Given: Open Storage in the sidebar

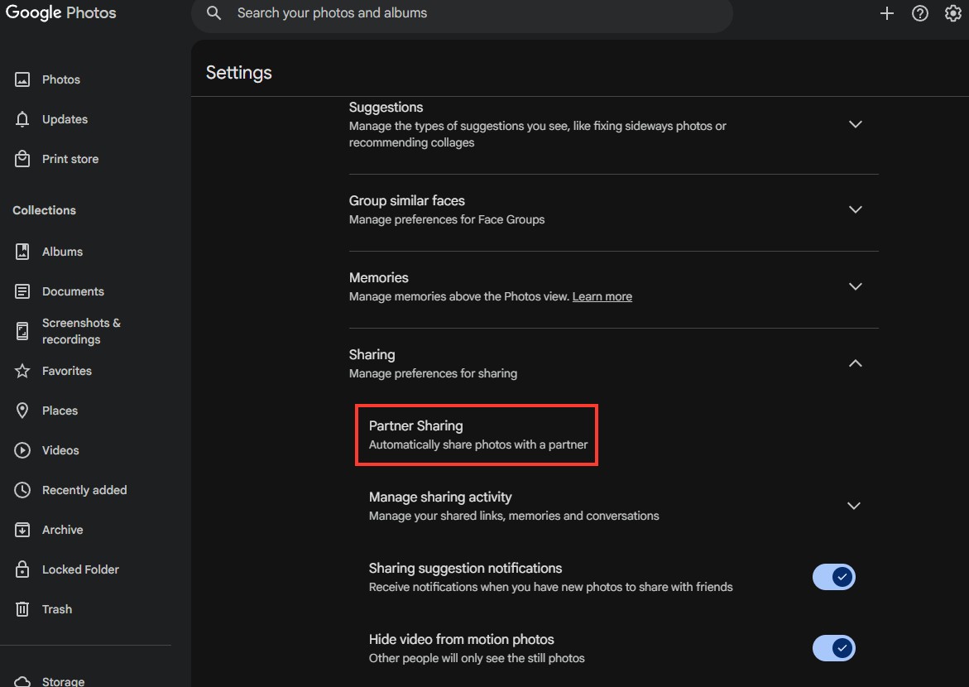Looking at the screenshot, I should tap(63, 681).
